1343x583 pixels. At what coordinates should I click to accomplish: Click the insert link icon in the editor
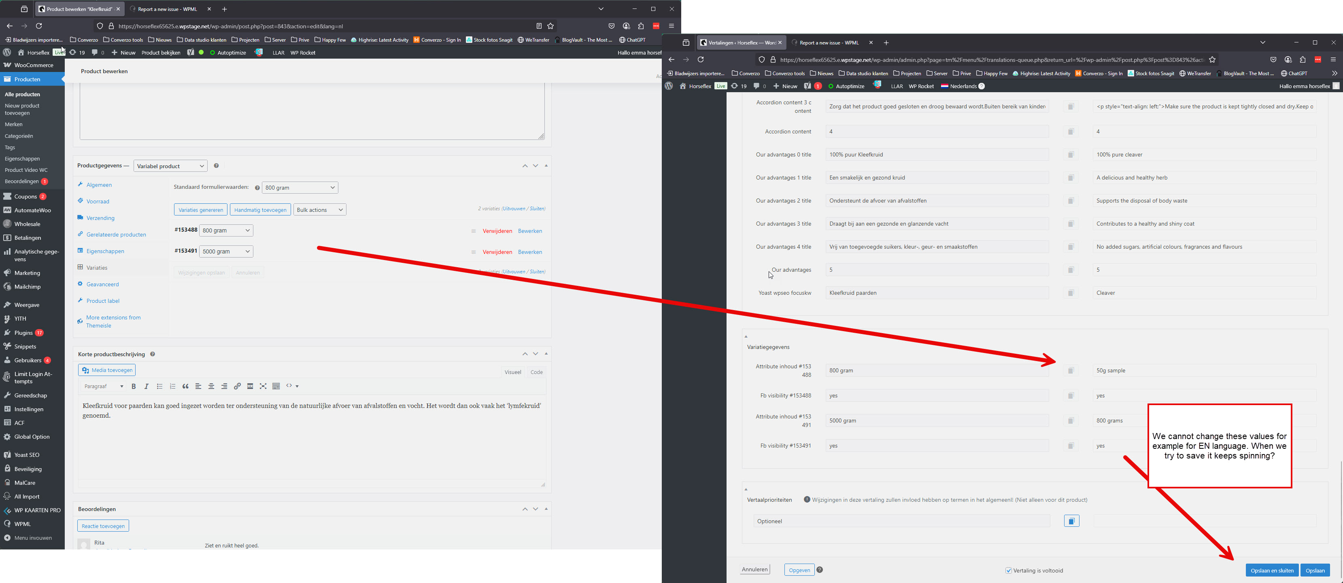(x=237, y=386)
